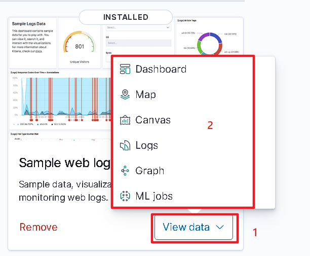The image size is (310, 256).
Task: Click the greyed OS Select field in preview
Action: pyautogui.click(x=138, y=43)
